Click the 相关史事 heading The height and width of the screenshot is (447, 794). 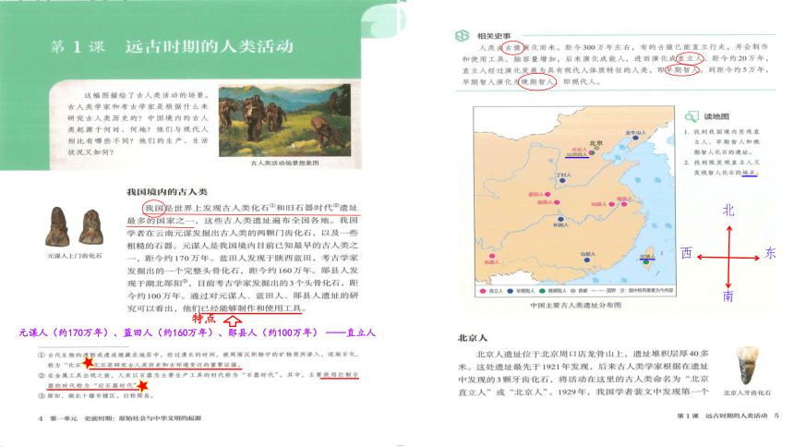coord(494,36)
